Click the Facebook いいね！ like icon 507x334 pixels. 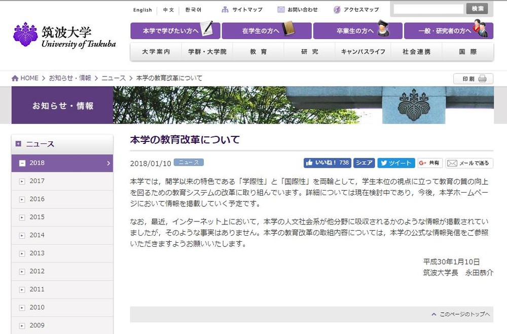point(310,163)
